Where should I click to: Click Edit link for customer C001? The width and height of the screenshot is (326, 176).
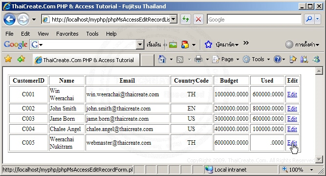pos(292,94)
